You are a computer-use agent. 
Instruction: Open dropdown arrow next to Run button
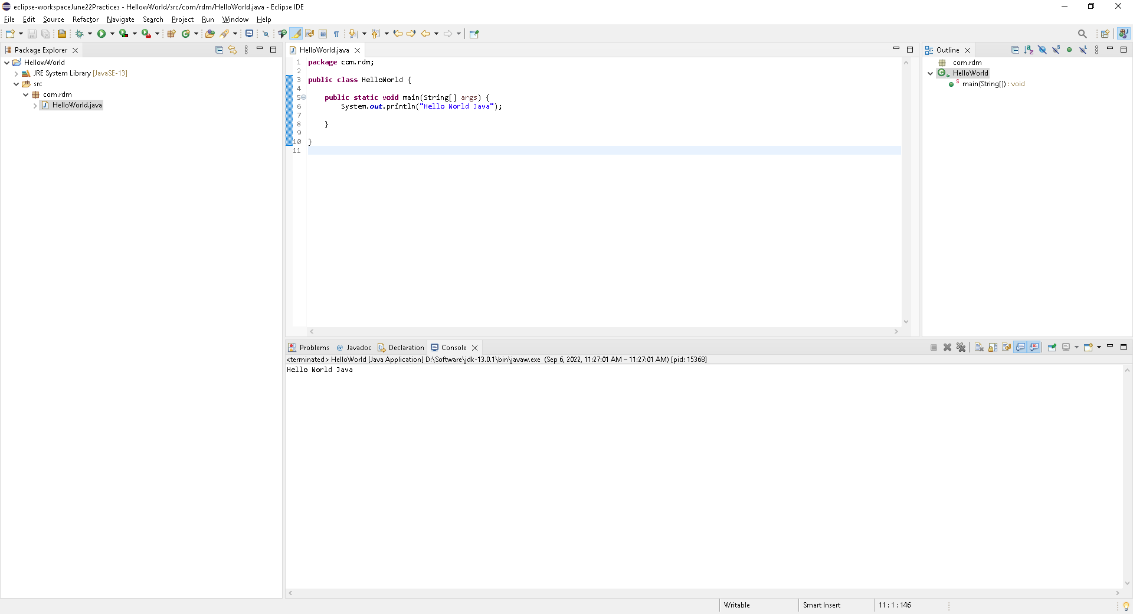(x=112, y=34)
